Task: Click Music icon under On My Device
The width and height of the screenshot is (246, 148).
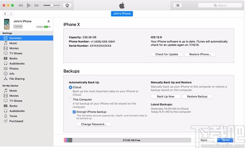Action: [x=6, y=91]
